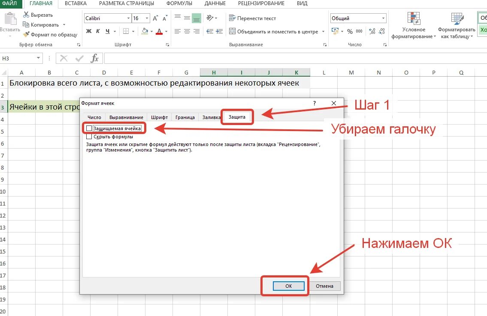This screenshot has height=316, width=487.
Task: Switch to the ВСТАВКА ribbon tab
Action: point(76,3)
